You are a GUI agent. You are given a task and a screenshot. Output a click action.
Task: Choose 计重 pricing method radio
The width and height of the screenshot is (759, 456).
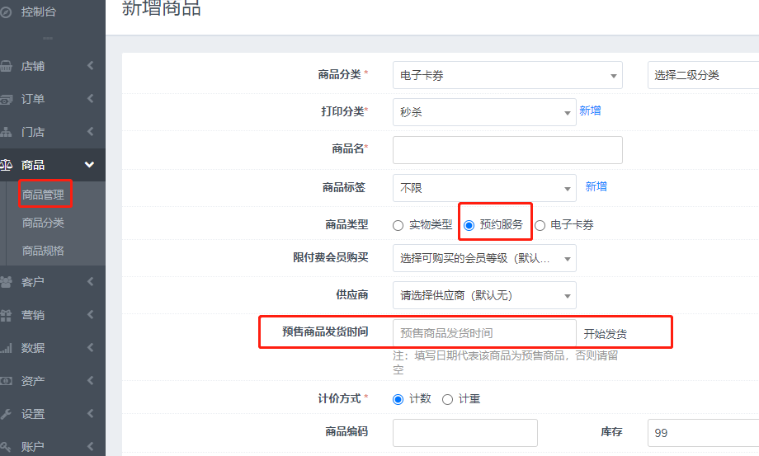[x=447, y=399]
